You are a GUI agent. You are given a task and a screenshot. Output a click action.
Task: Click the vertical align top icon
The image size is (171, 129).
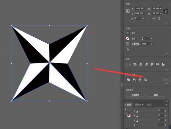click(x=152, y=64)
